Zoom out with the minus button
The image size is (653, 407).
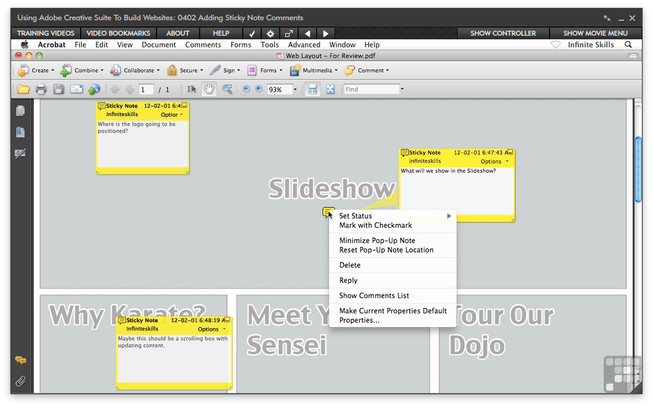[246, 89]
